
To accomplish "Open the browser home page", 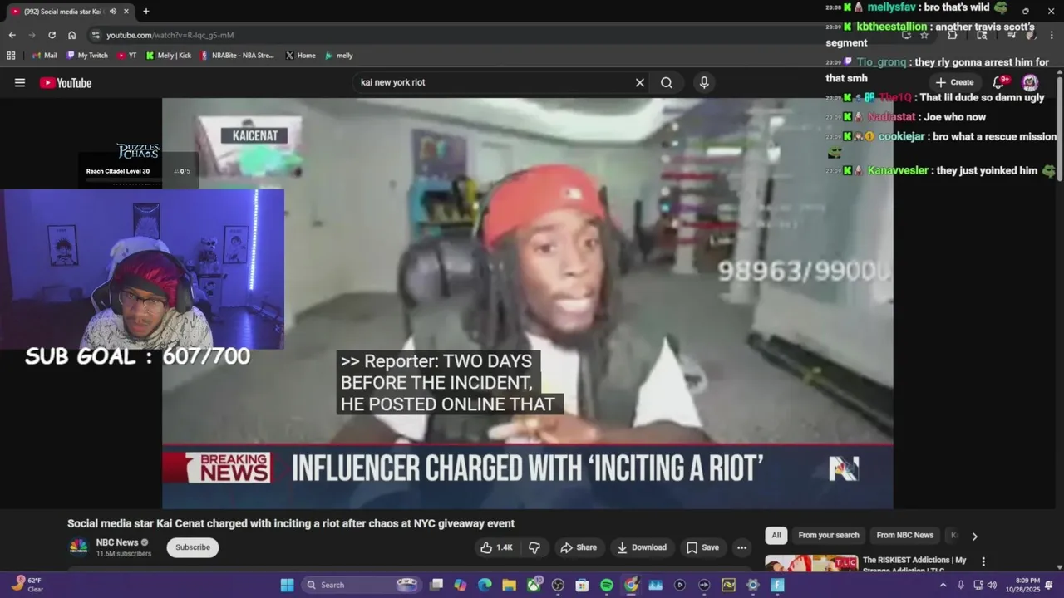I will tap(71, 35).
